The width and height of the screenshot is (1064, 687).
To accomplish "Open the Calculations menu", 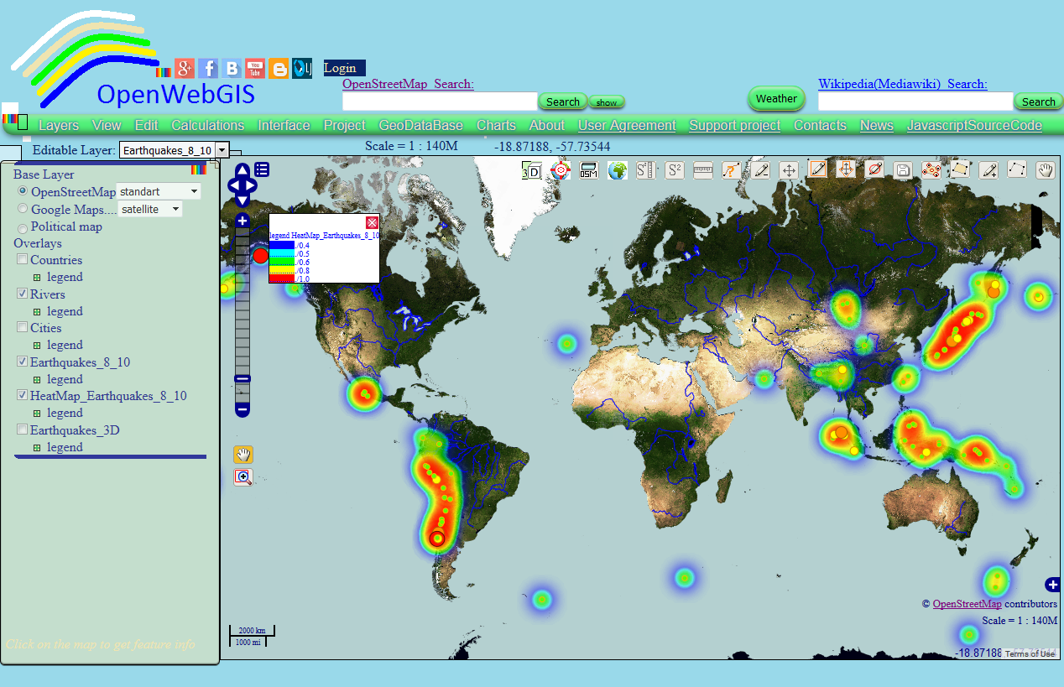I will coord(208,125).
